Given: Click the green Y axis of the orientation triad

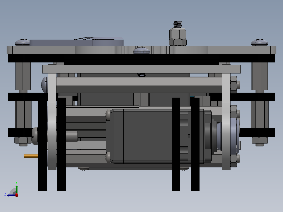Looking at the screenshot, I should pos(17,189).
